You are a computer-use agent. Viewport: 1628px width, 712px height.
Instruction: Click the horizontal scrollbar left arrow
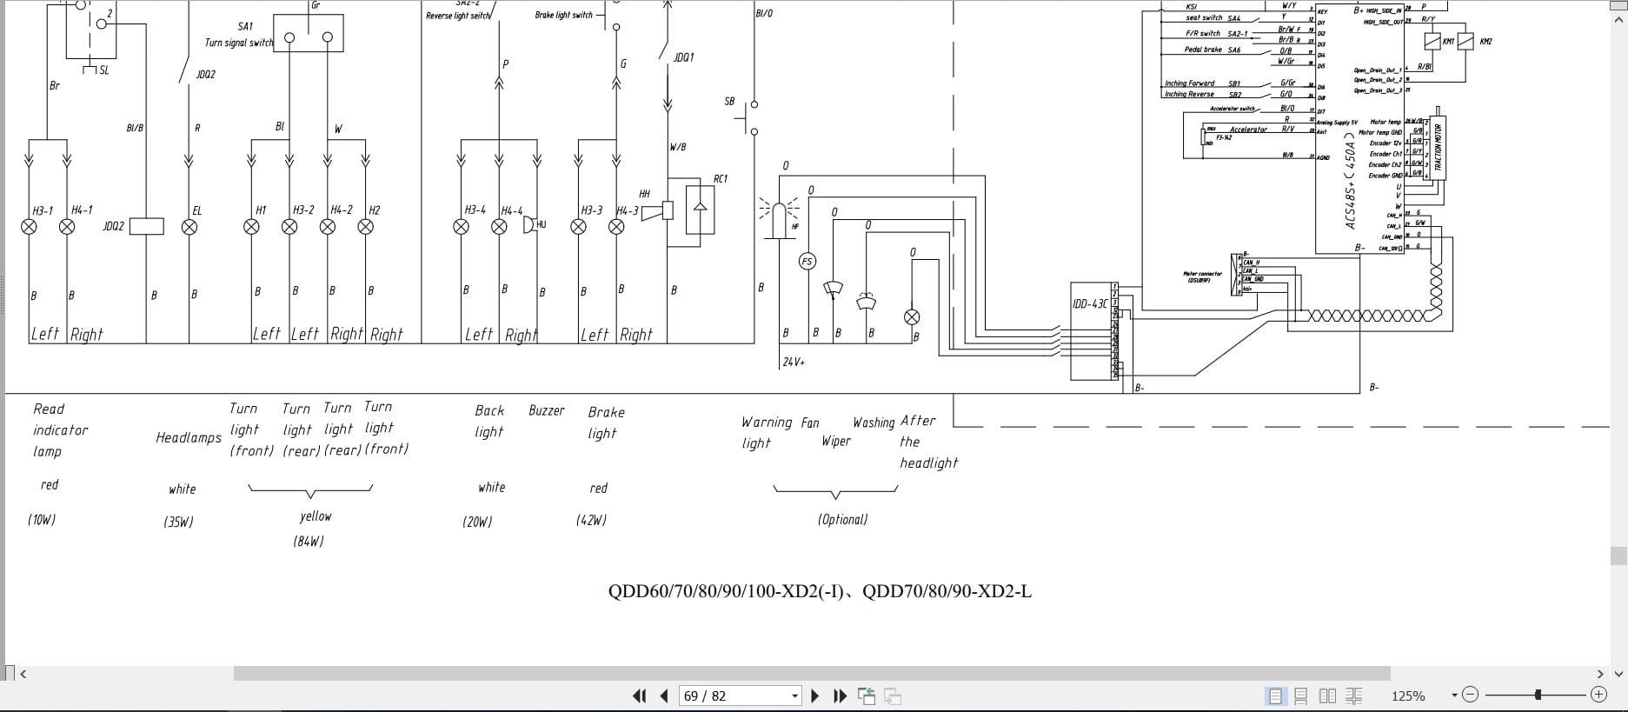[23, 673]
